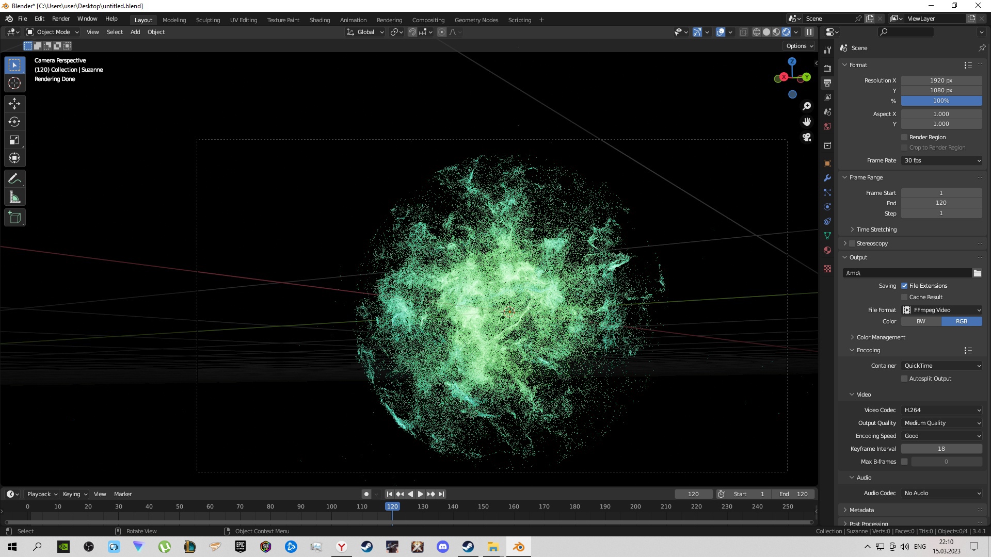The width and height of the screenshot is (991, 557).
Task: Click the Add Cube tool icon
Action: click(14, 218)
